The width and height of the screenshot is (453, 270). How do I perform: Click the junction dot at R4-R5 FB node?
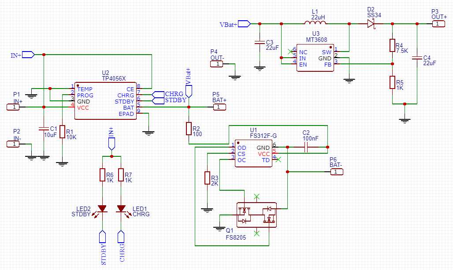tap(392, 64)
